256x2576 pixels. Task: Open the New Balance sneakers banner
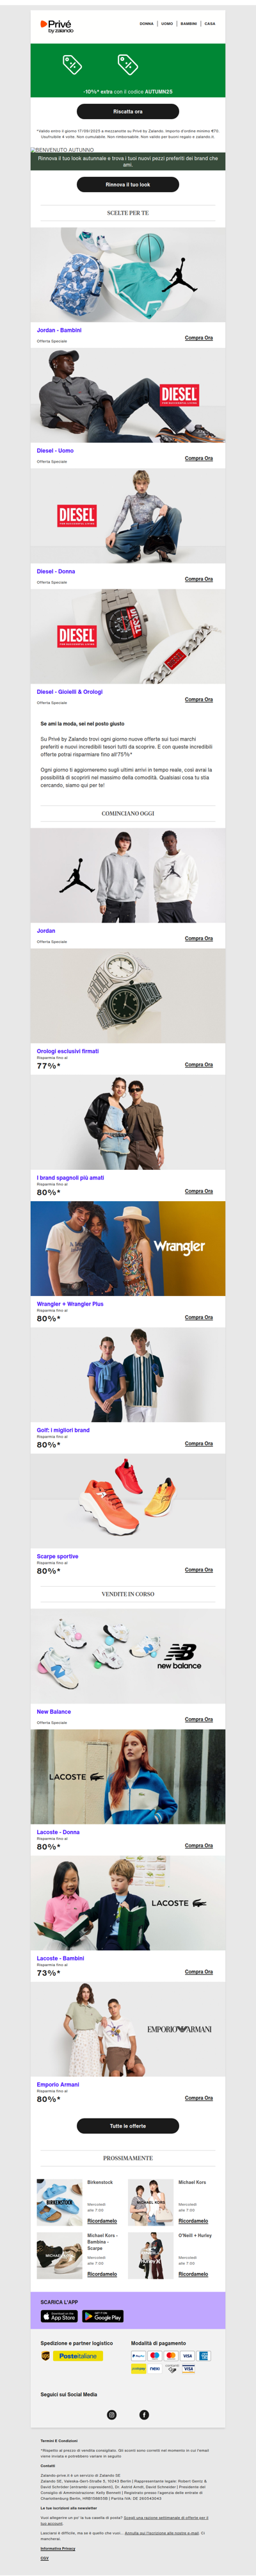click(128, 1655)
